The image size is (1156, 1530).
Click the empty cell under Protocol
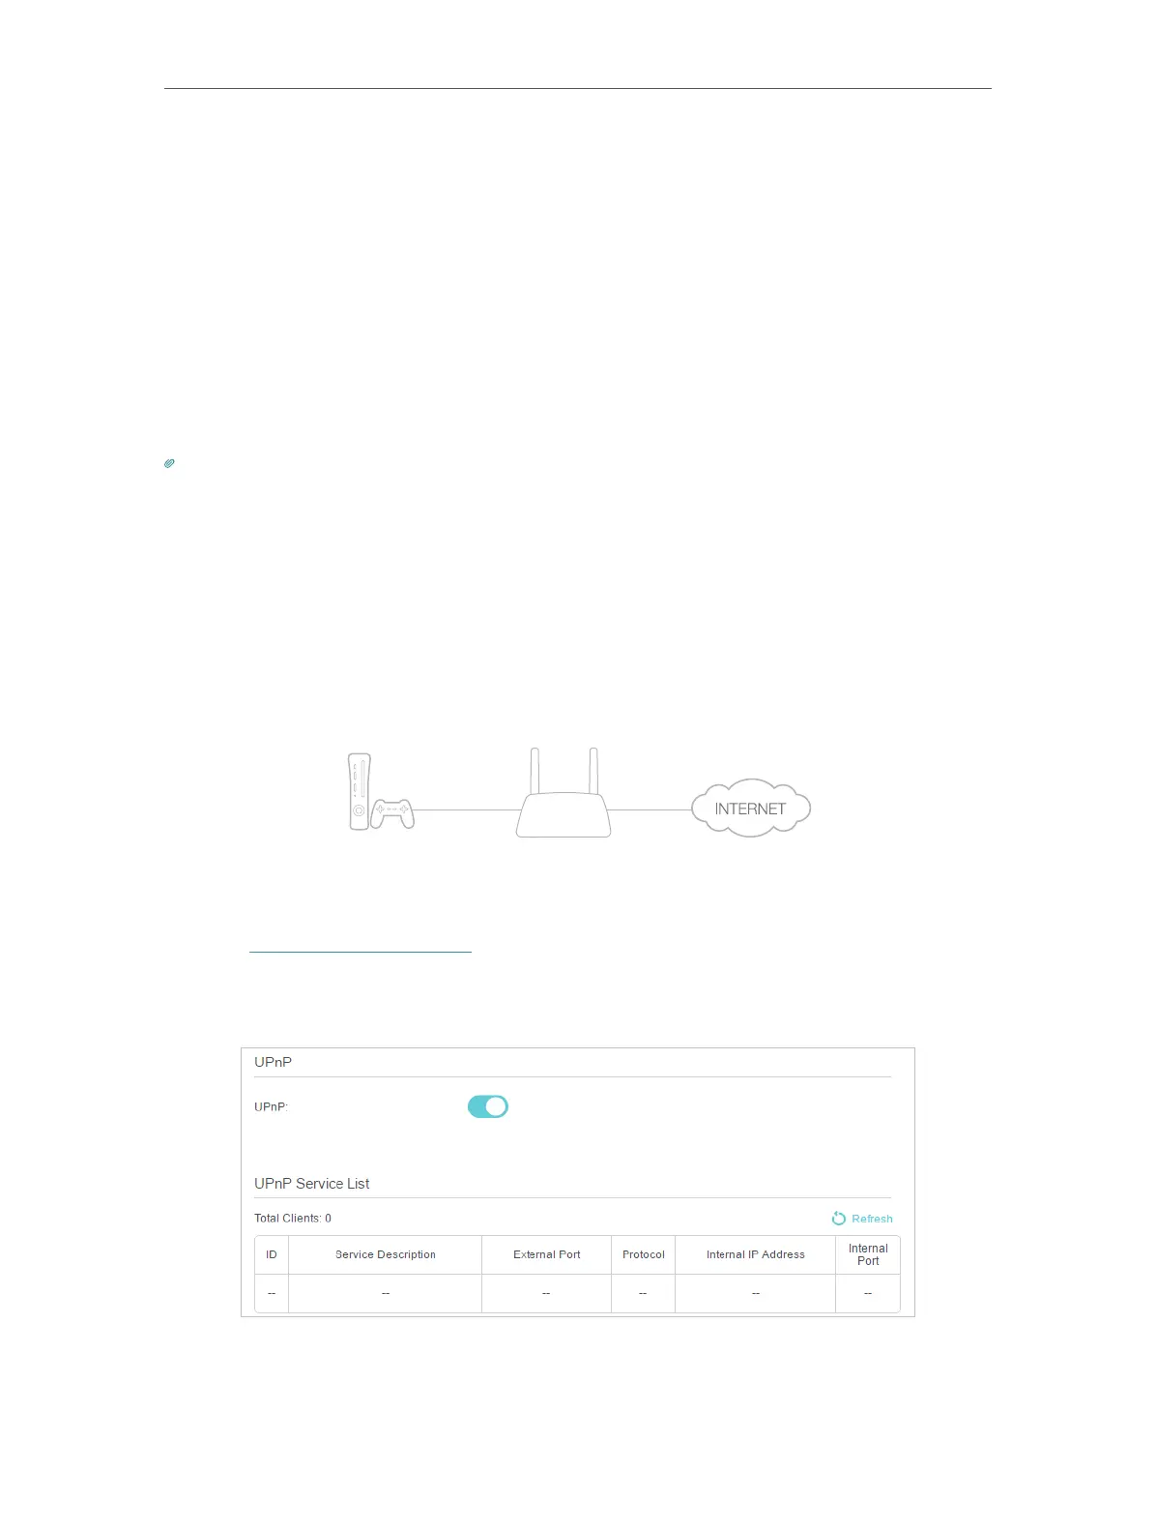click(x=644, y=1293)
